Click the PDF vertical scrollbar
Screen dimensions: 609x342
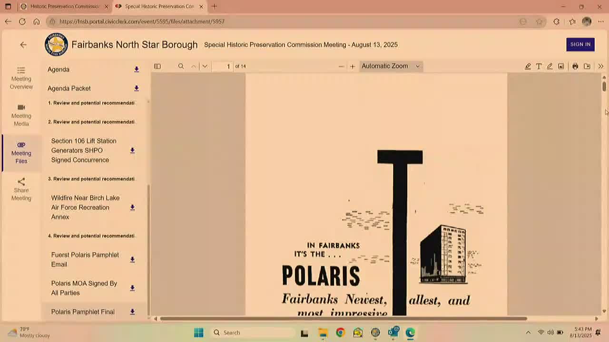coord(604,86)
